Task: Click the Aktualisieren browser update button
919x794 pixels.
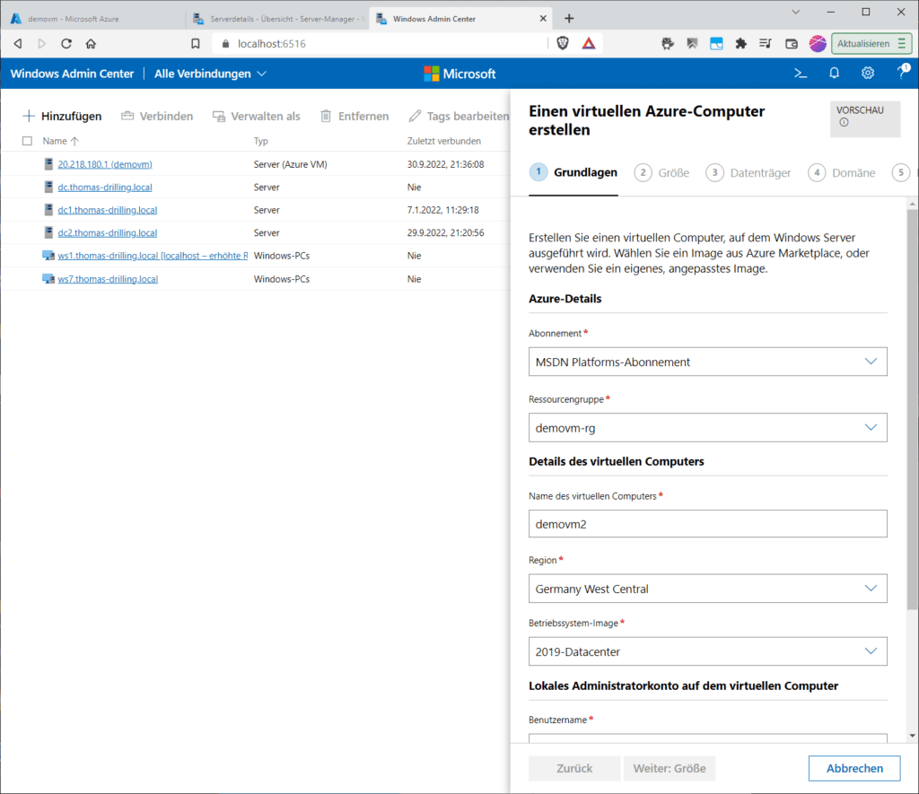Action: [x=871, y=43]
